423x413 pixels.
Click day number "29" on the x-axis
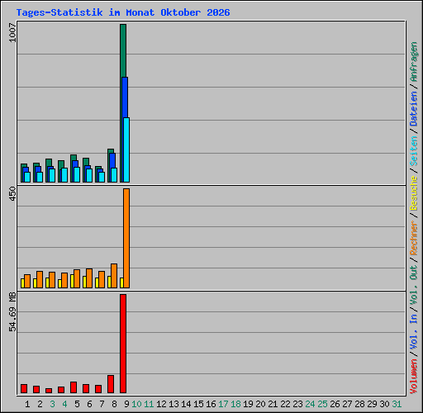coord(372,404)
